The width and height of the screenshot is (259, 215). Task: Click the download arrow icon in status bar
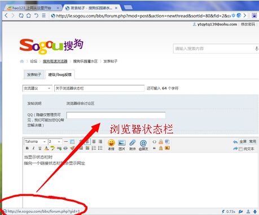click(x=255, y=212)
